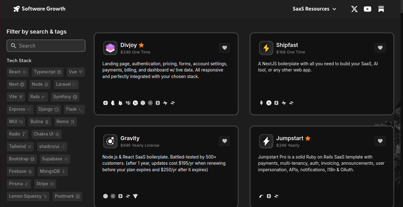Favorite Divjoy with the heart button
403x207 pixels.
click(224, 48)
